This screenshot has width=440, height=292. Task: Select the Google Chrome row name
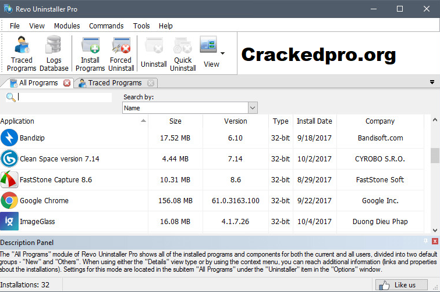44,200
